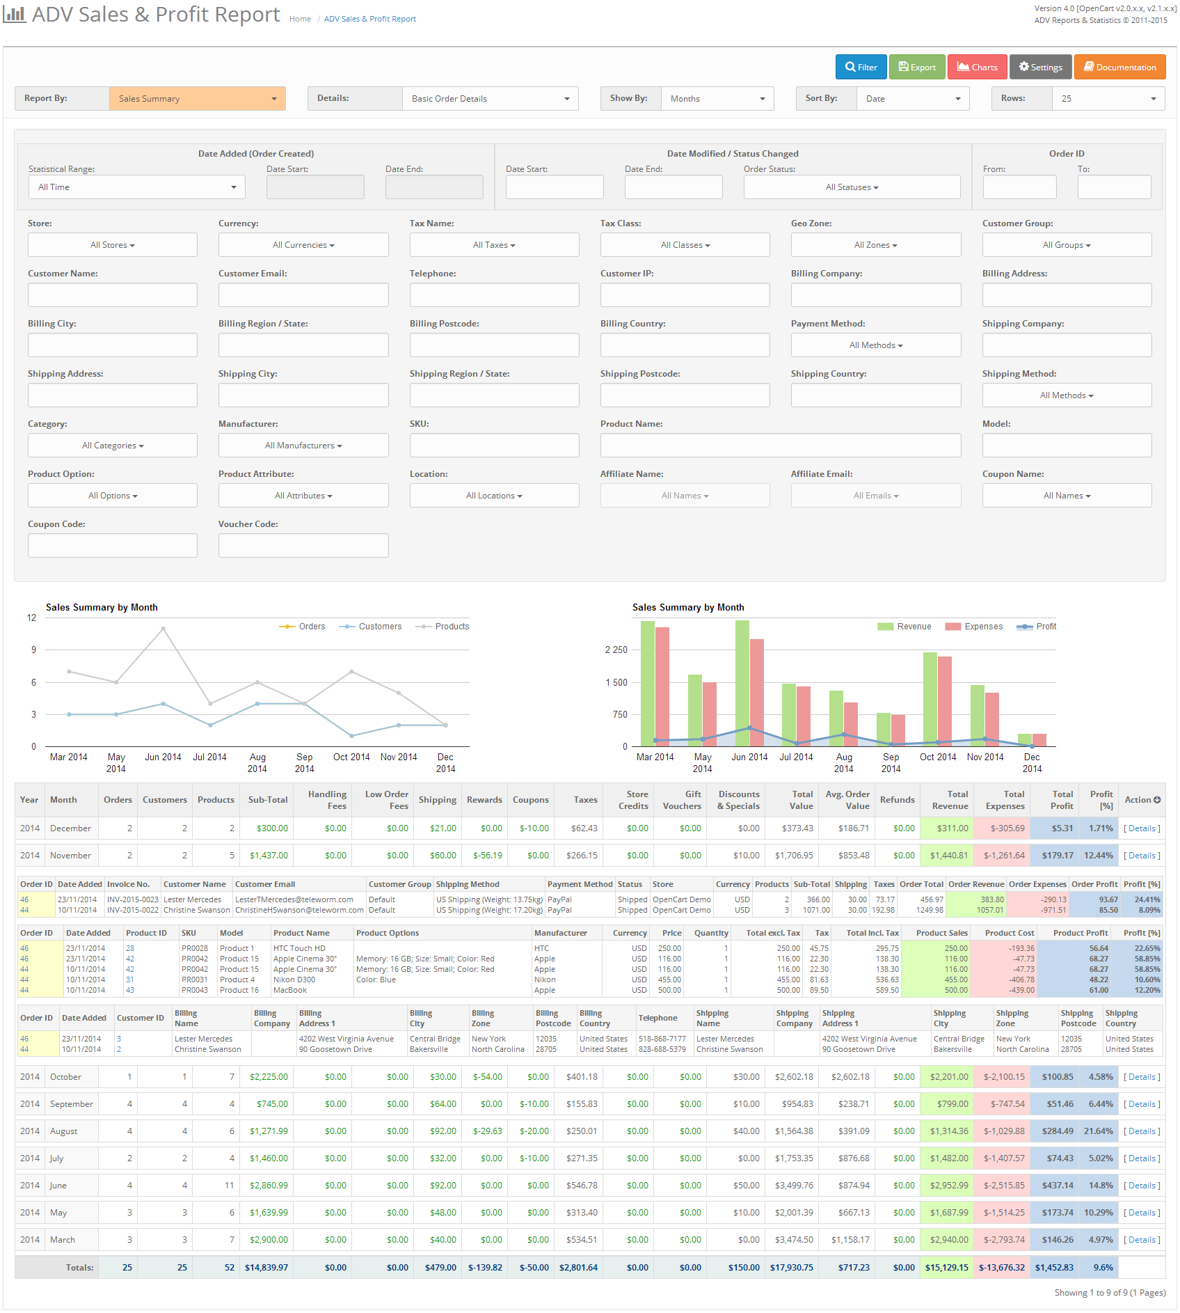The height and width of the screenshot is (1313, 1180).
Task: Click the green Export button
Action: [x=917, y=67]
